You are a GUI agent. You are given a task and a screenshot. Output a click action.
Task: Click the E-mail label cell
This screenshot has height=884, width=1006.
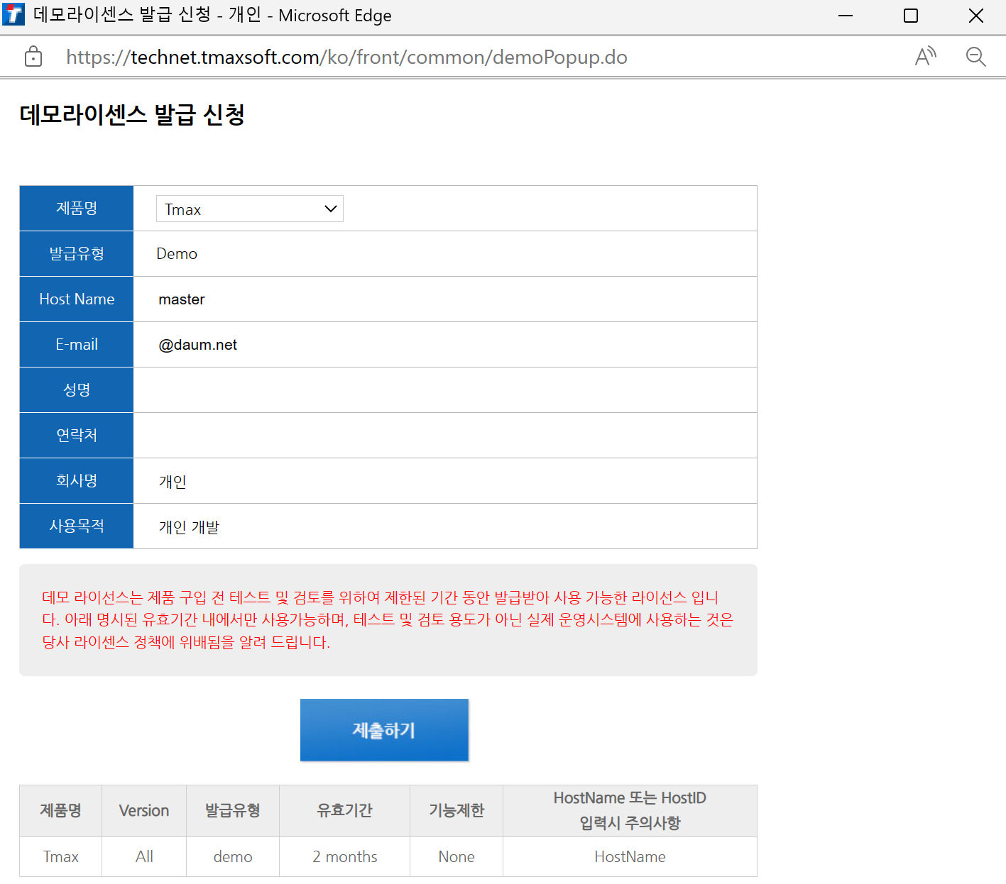tap(77, 345)
